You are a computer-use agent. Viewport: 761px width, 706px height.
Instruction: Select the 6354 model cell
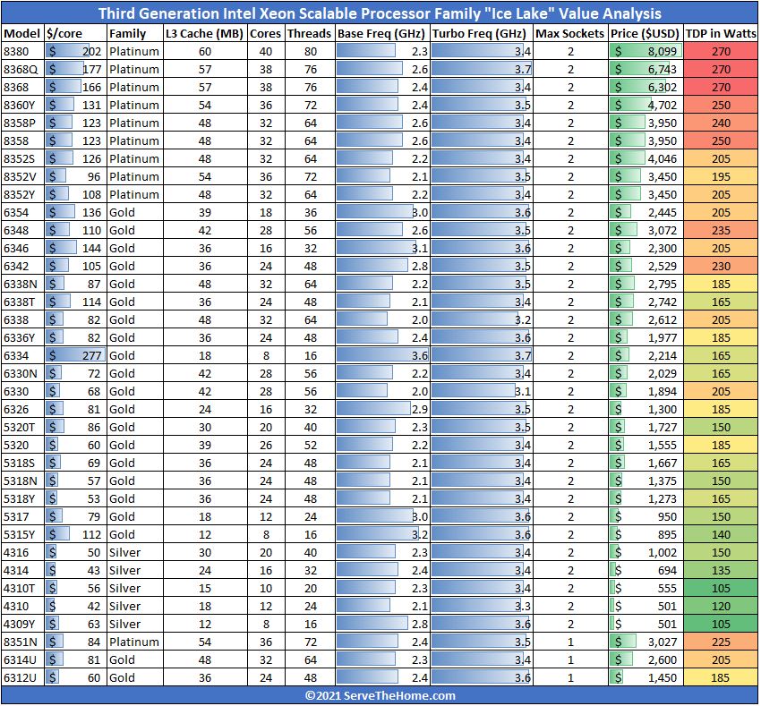pyautogui.click(x=22, y=213)
